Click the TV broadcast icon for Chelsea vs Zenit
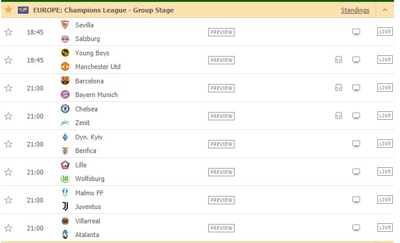 pos(356,116)
